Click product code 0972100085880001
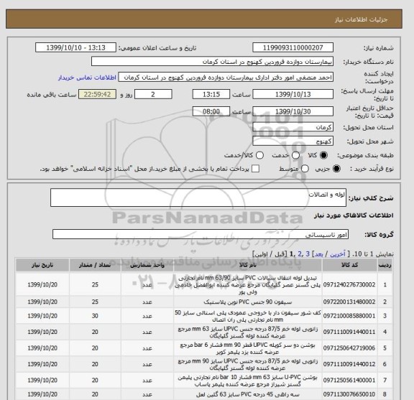This screenshot has width=414, height=400. pos(349,316)
